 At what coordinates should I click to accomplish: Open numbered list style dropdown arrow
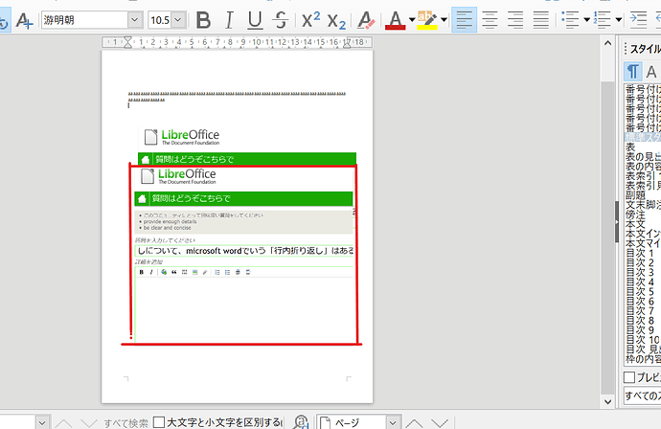click(619, 20)
